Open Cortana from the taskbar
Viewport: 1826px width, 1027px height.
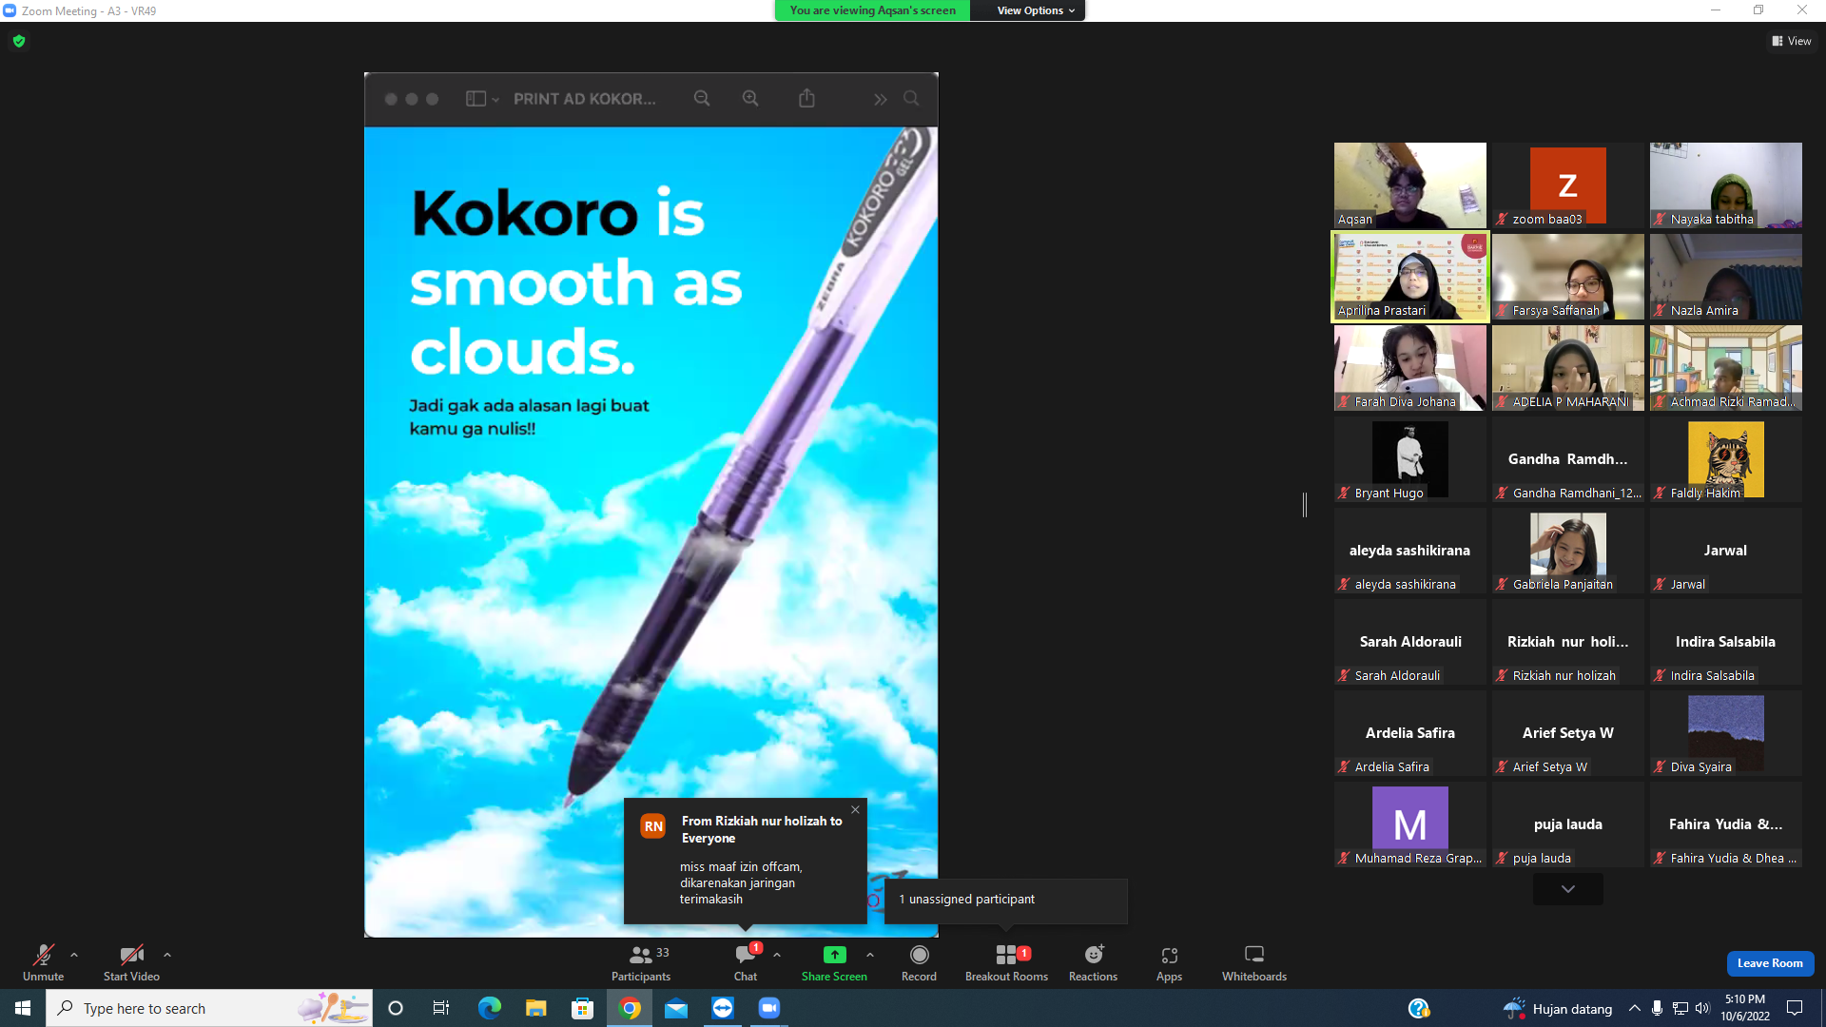[396, 1008]
